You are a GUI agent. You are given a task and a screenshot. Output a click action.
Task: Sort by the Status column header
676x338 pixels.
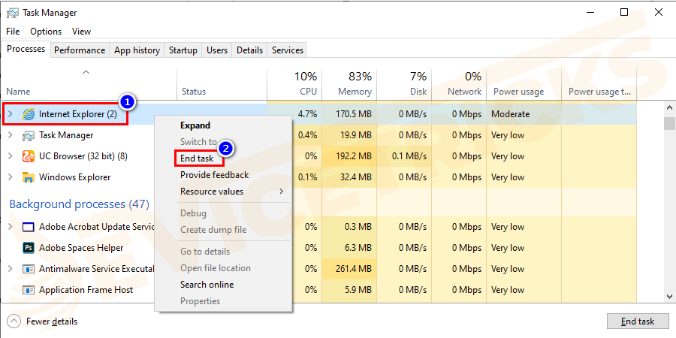pos(222,84)
